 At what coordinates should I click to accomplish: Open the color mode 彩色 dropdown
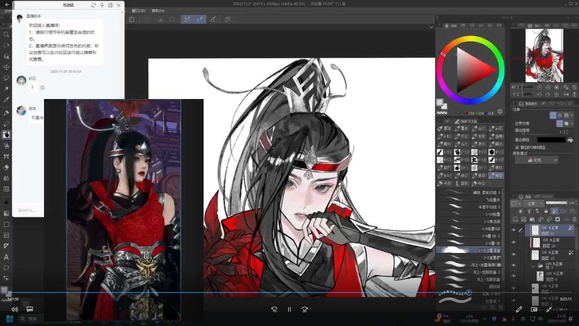tap(537, 160)
